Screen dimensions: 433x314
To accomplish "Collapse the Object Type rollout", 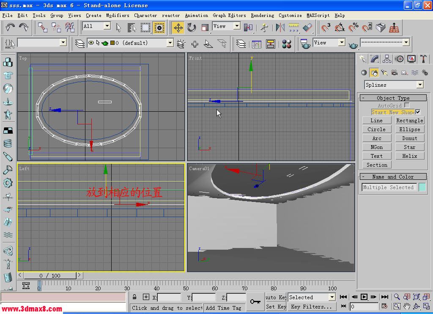I will point(393,98).
